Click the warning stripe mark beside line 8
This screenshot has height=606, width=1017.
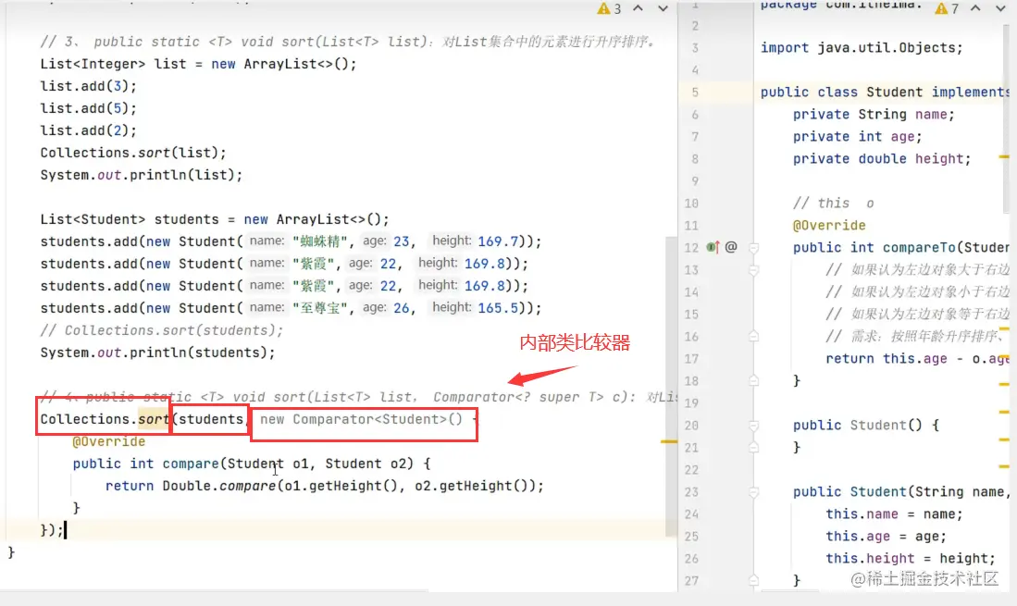(1004, 157)
